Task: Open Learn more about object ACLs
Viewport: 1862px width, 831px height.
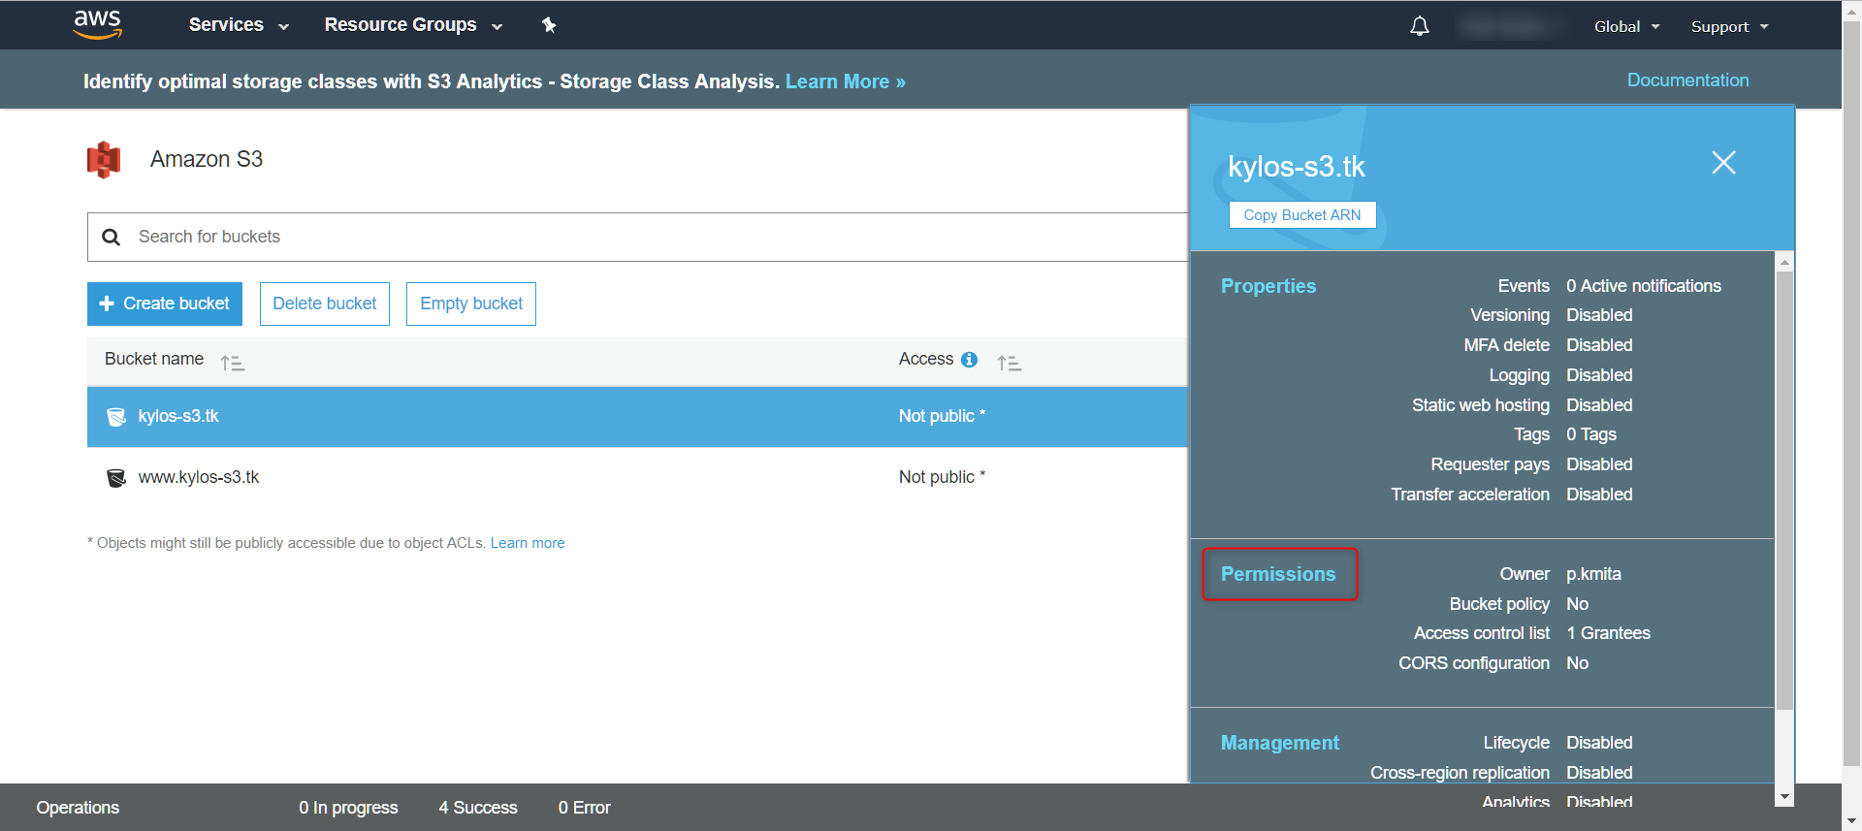Action: [528, 543]
